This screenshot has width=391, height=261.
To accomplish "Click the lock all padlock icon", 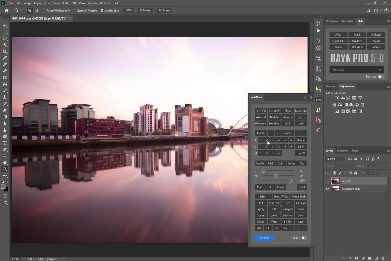I will click(x=356, y=173).
